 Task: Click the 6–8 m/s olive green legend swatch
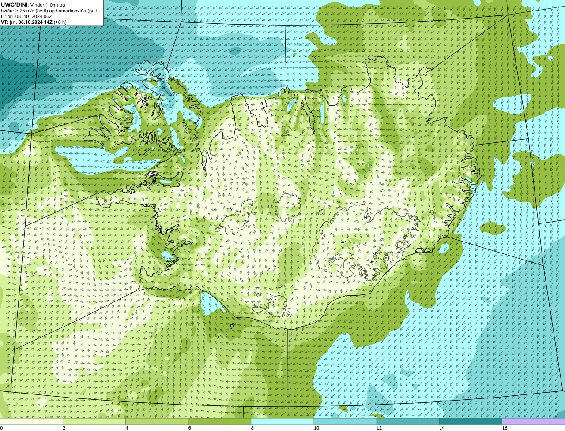click(220, 422)
